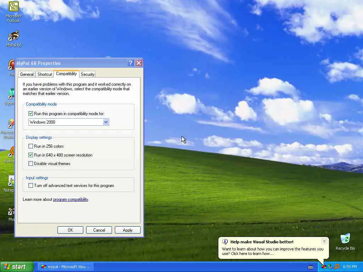The image size is (363, 272).
Task: Select the Compatibility tab
Action: coord(66,74)
